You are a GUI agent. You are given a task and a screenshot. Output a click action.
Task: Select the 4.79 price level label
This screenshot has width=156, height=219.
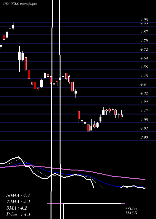[x=144, y=41]
